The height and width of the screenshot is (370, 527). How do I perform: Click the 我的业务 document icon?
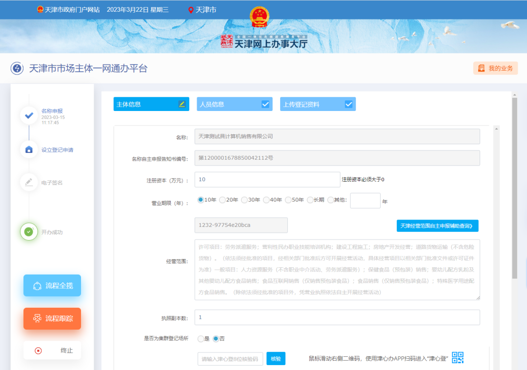[481, 68]
